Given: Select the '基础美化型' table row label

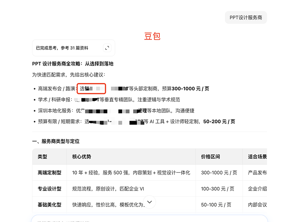Looking at the screenshot, I should [x=50, y=205].
